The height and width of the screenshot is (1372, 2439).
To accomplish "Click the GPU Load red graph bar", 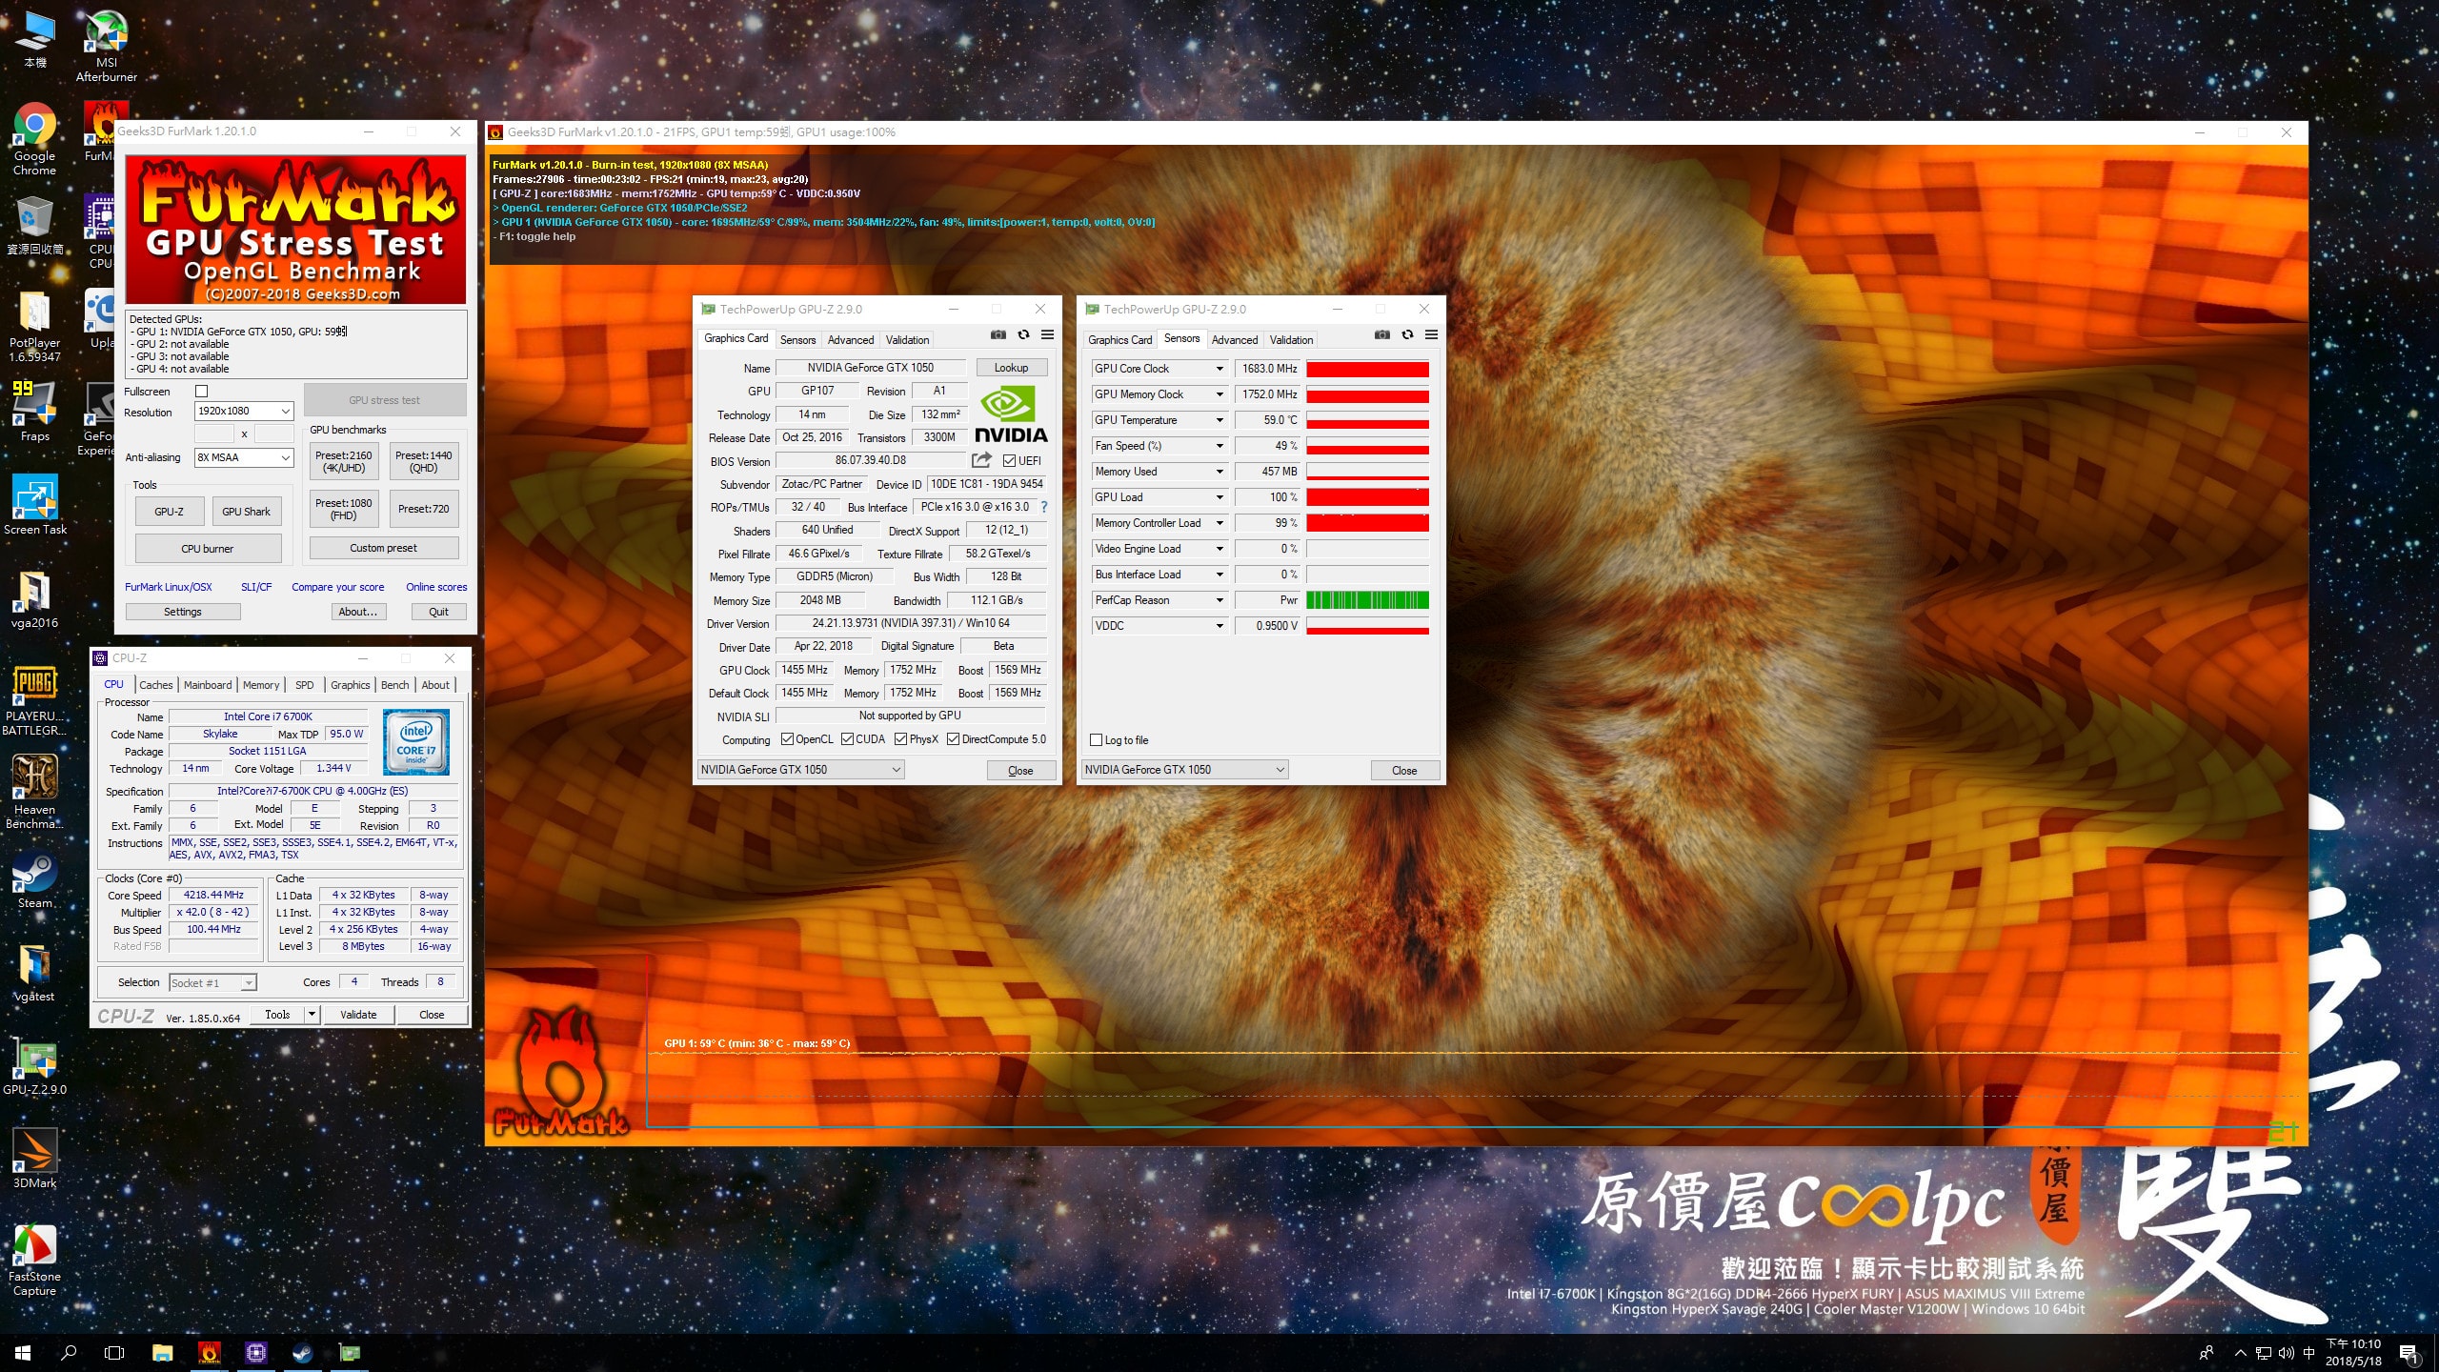I will coord(1367,497).
